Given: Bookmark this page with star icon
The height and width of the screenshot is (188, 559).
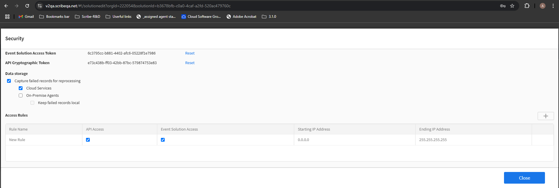Looking at the screenshot, I should pos(512,6).
